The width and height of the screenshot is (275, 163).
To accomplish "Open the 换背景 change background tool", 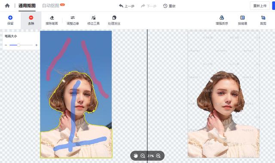I will [x=242, y=20].
